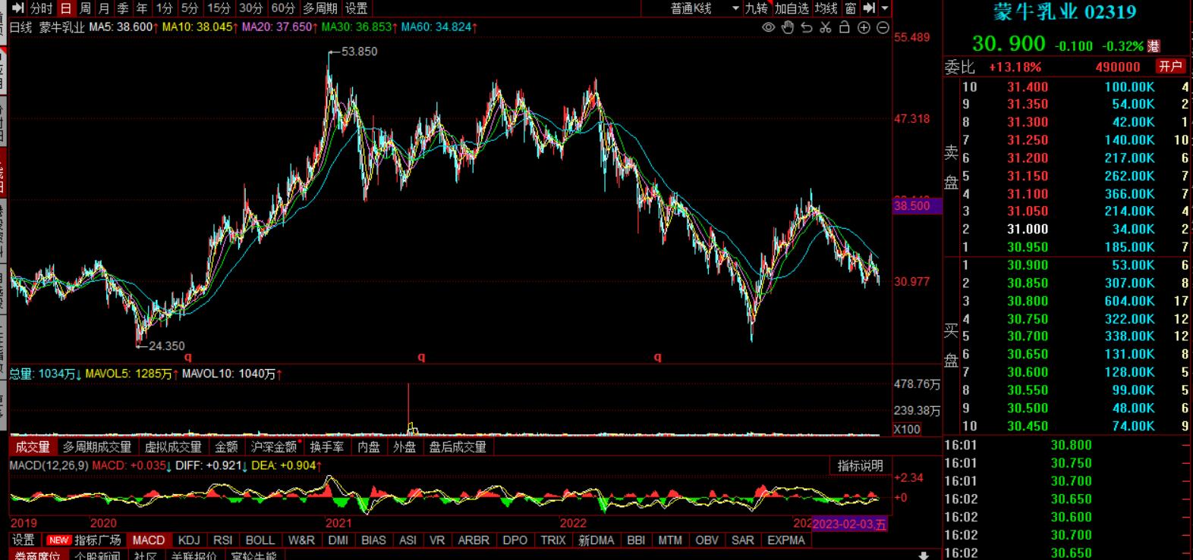Viewport: 1193px width, 560px height.
Task: Switch to 5分 five-minute chart
Action: (x=189, y=8)
